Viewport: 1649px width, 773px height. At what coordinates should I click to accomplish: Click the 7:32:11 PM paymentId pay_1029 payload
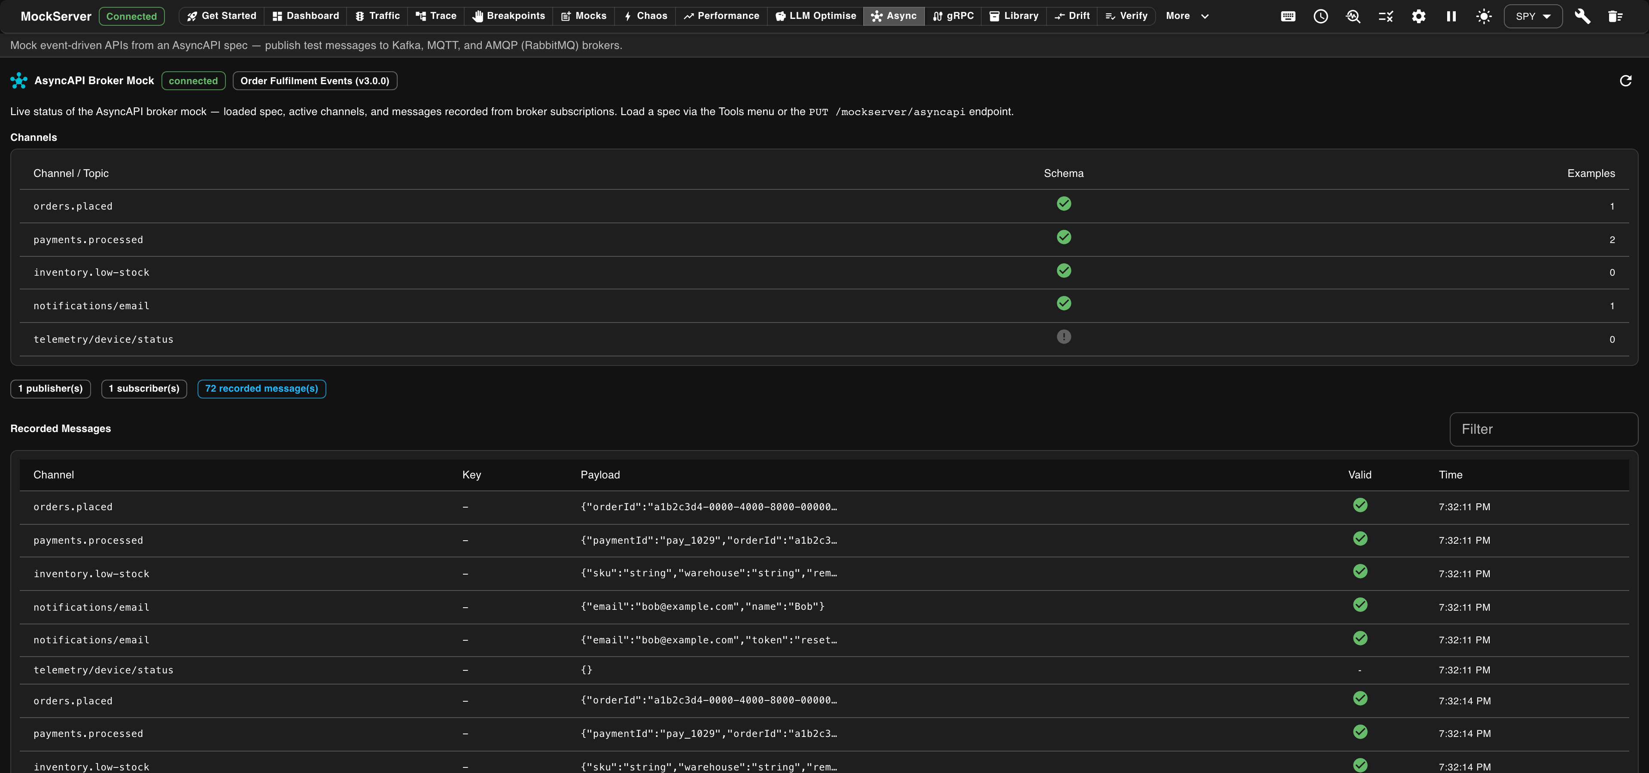tap(709, 540)
